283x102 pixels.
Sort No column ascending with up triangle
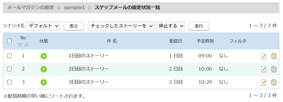[x=26, y=45]
